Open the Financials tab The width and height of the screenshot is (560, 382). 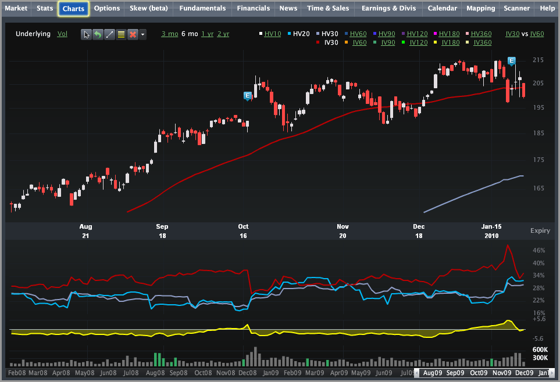[254, 8]
